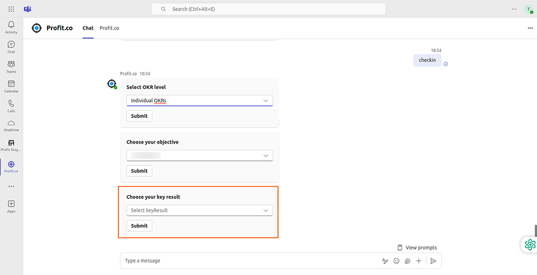
Task: Open the app launcher grid
Action: [11, 9]
